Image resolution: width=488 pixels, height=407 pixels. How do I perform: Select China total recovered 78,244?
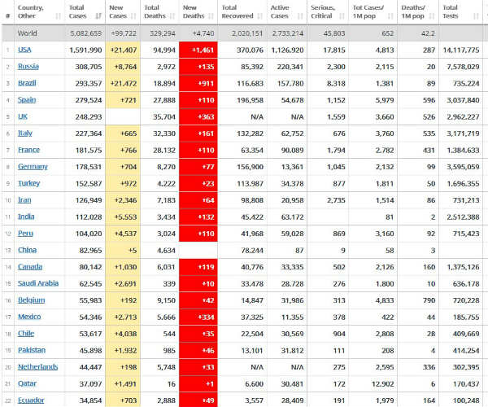(x=252, y=251)
